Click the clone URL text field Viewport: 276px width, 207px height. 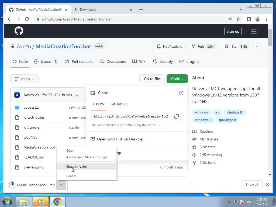click(131, 116)
